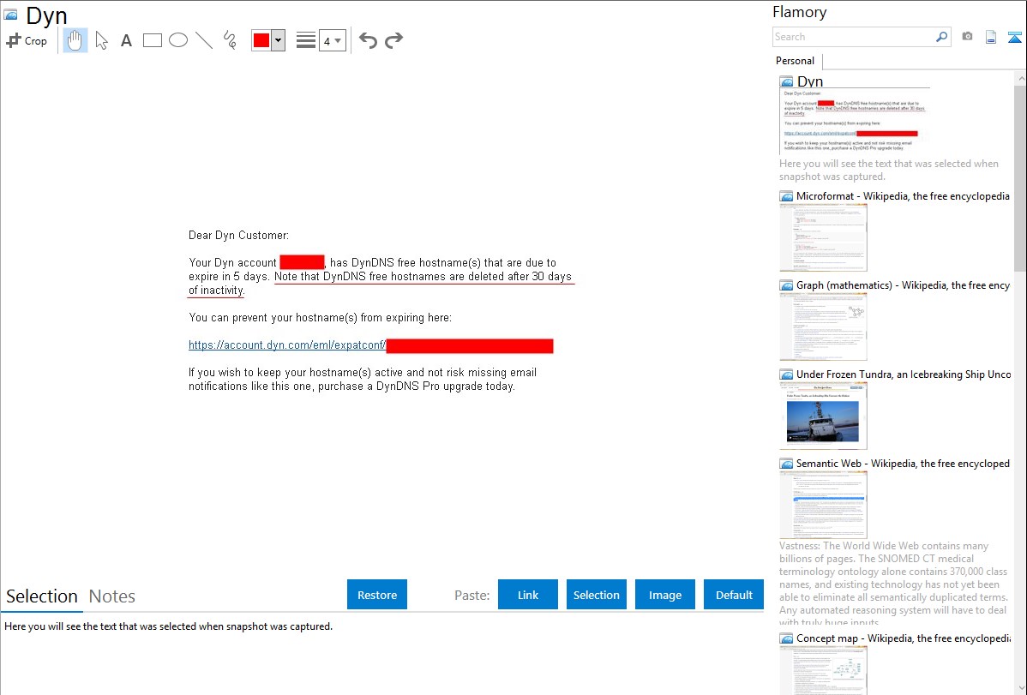The height and width of the screenshot is (695, 1027).
Task: Click the Microformat - Wikipedia title
Action: (x=903, y=196)
